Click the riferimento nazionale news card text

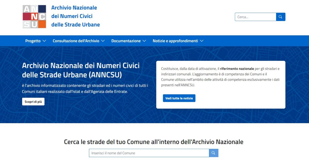point(220,77)
